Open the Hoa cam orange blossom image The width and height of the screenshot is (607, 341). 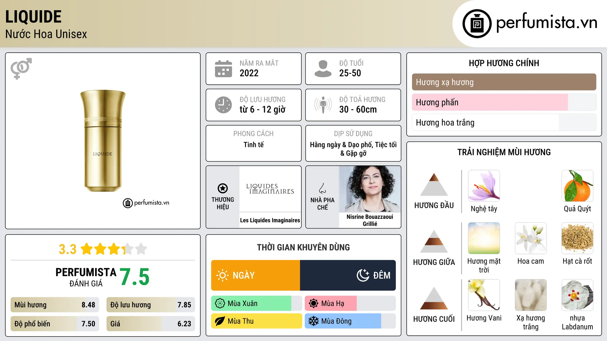pyautogui.click(x=531, y=238)
